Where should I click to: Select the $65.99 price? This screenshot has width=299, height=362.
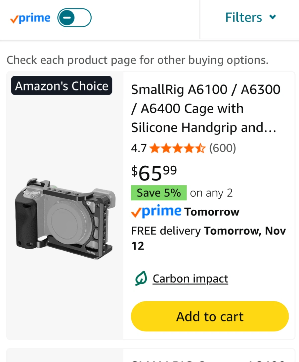click(154, 173)
